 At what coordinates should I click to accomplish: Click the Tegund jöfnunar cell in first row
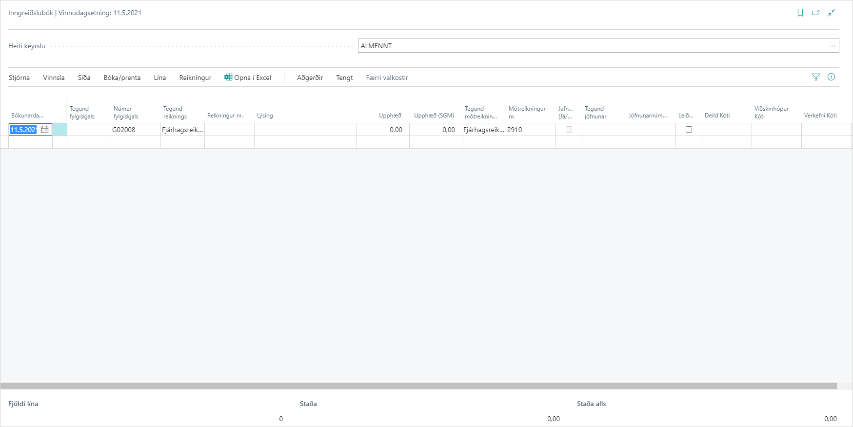coord(604,130)
